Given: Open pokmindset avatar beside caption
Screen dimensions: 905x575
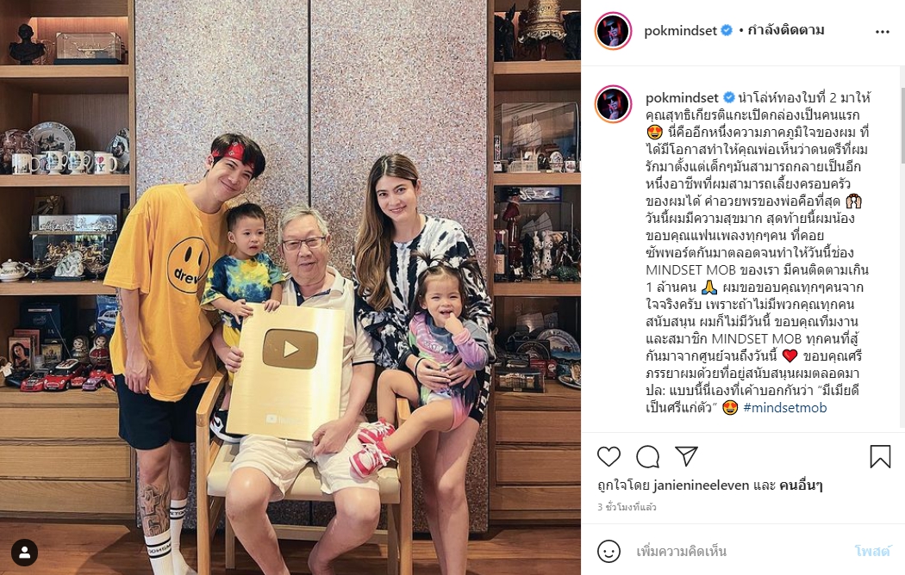Looking at the screenshot, I should [613, 103].
